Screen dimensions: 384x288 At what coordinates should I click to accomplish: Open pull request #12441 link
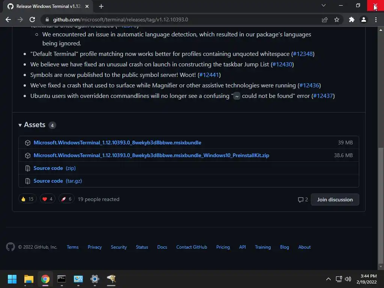tap(209, 75)
